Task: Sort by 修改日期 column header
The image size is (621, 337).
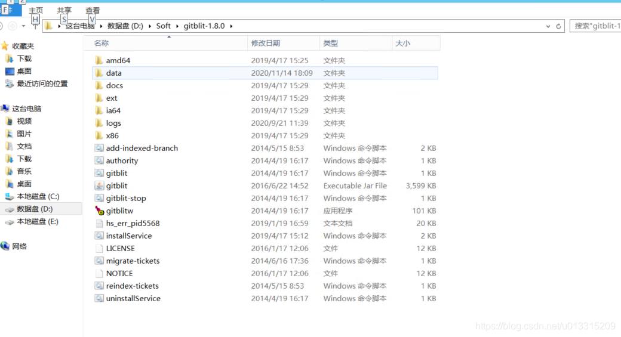Action: [x=284, y=43]
